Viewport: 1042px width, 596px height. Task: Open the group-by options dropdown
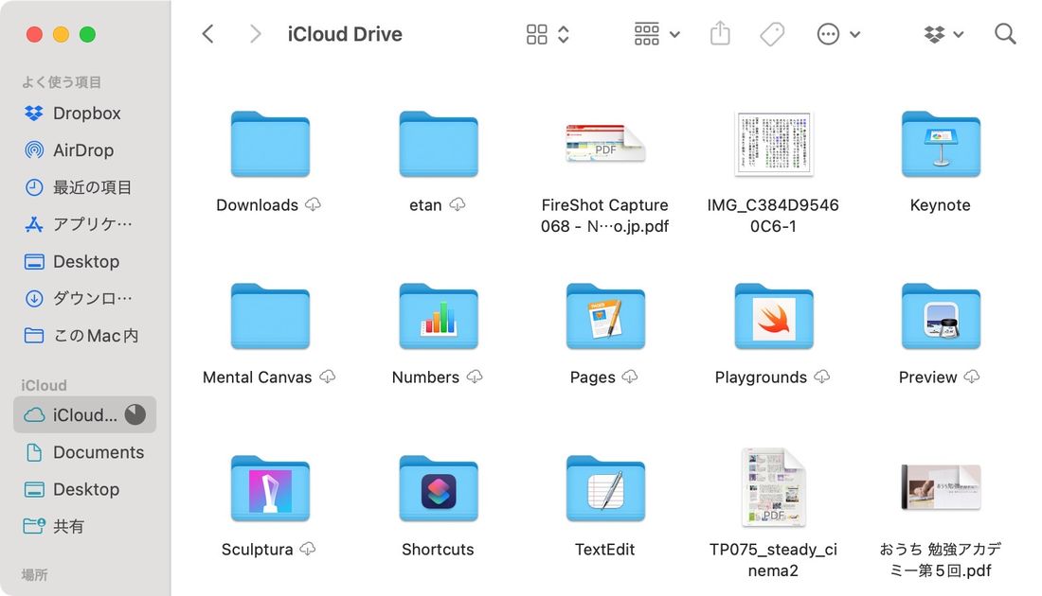pyautogui.click(x=656, y=34)
